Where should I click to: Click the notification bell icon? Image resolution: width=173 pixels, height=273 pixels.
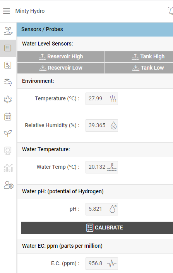click(171, 11)
